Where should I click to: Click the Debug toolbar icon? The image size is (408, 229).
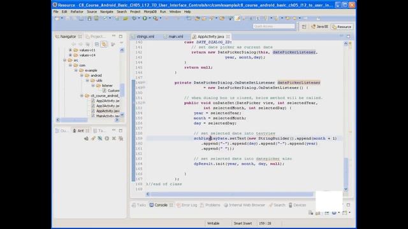coord(135,18)
